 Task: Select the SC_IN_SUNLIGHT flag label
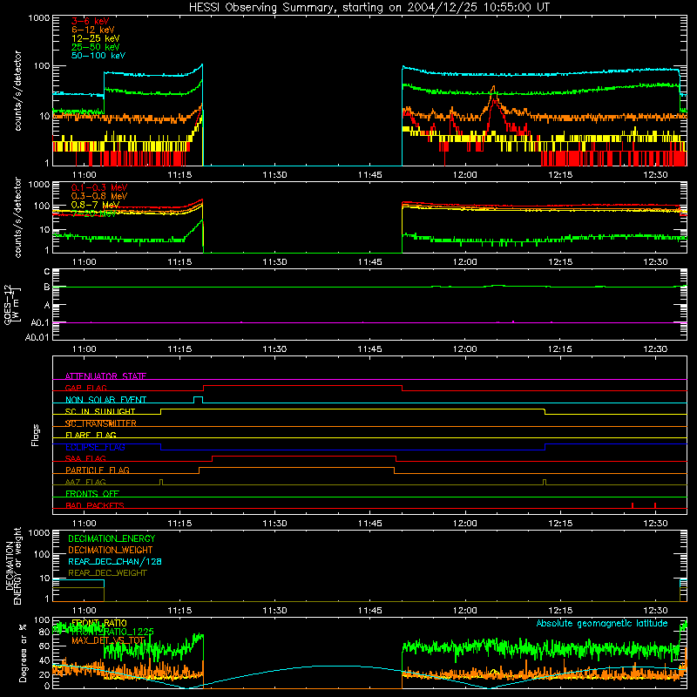[x=100, y=411]
